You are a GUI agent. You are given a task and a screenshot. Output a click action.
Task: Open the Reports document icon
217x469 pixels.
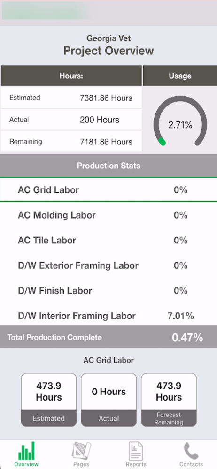[136, 451]
